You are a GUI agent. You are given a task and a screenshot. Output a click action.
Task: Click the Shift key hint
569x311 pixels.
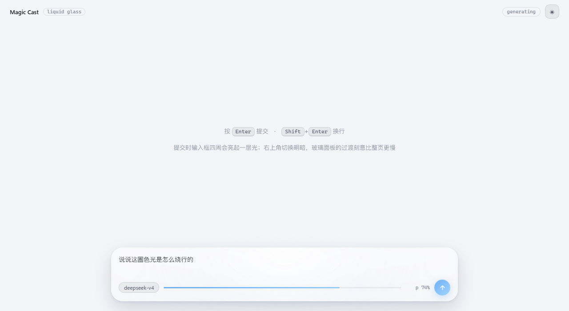(293, 132)
